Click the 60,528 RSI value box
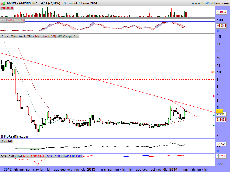Screen dimensions: 230x172 tap(221, 144)
